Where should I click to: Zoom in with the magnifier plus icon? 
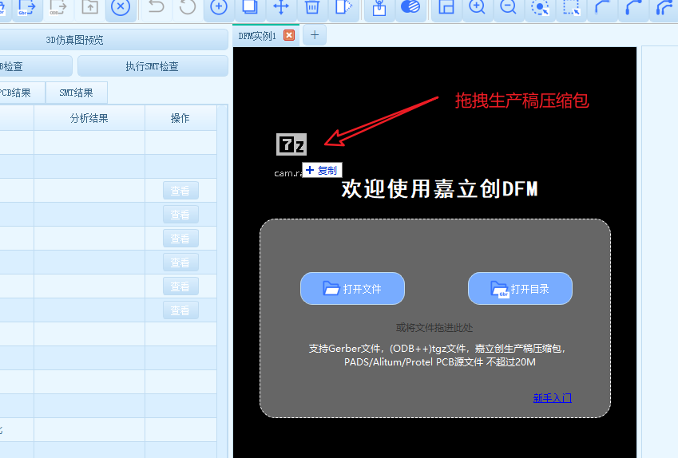477,7
